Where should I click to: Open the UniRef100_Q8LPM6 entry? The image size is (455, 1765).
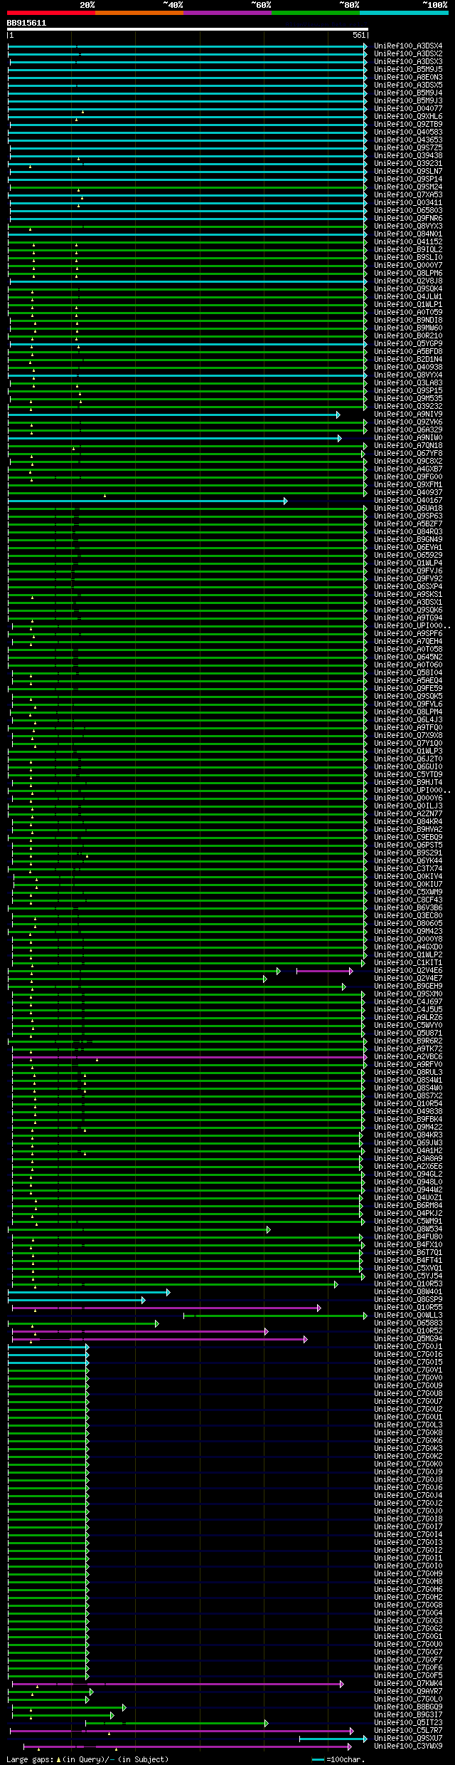click(x=408, y=273)
